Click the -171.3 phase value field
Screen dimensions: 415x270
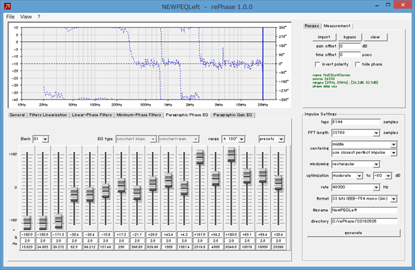pos(59,235)
